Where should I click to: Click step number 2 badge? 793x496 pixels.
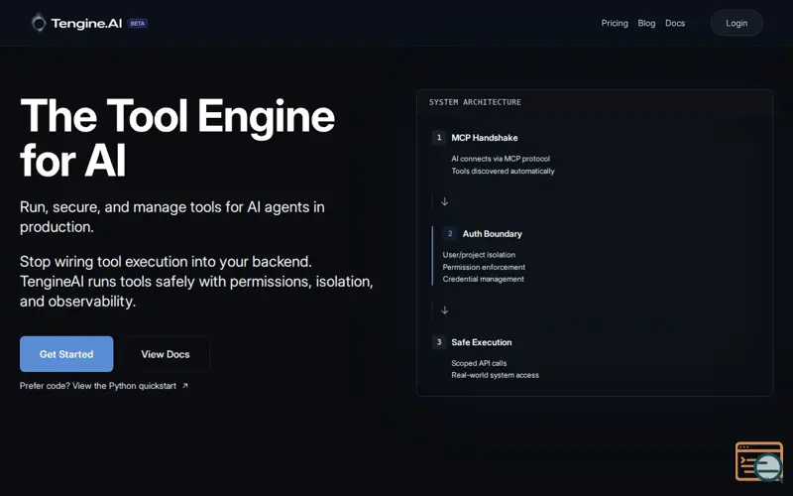pyautogui.click(x=450, y=233)
